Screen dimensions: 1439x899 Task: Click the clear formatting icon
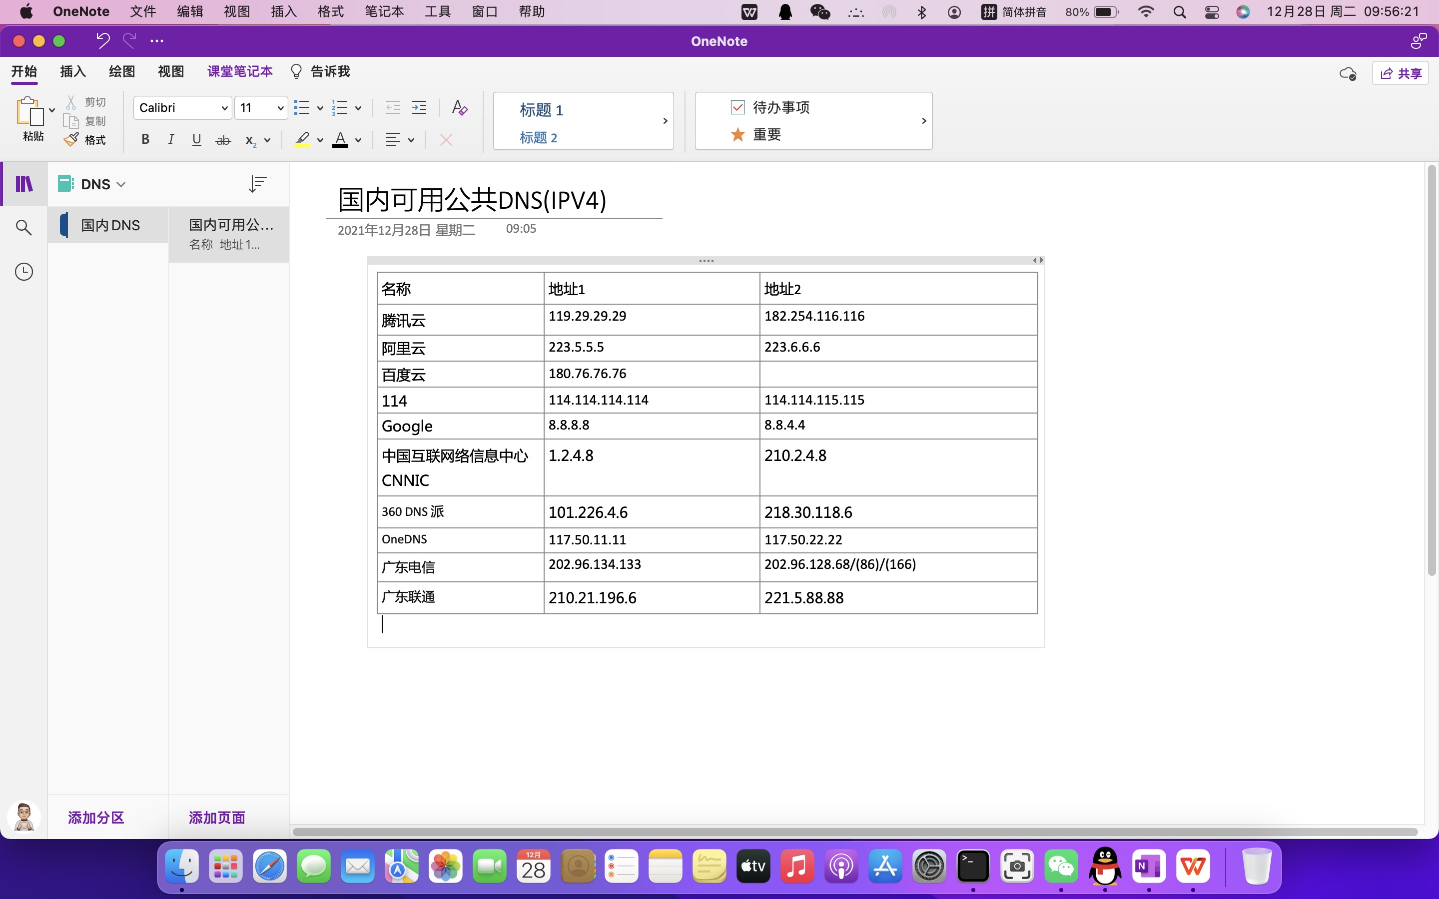pos(459,107)
